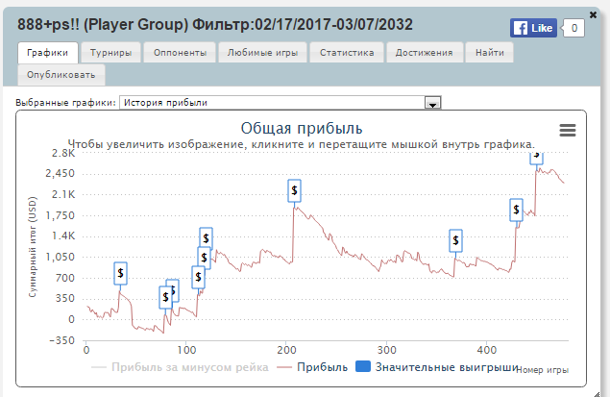The width and height of the screenshot is (610, 397).
Task: Click the 888+ps!! player group title
Action: pyautogui.click(x=215, y=25)
